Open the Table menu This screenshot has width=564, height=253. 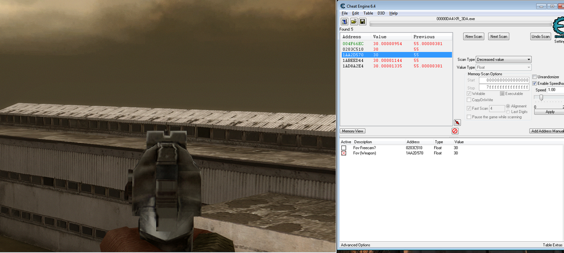pyautogui.click(x=368, y=13)
